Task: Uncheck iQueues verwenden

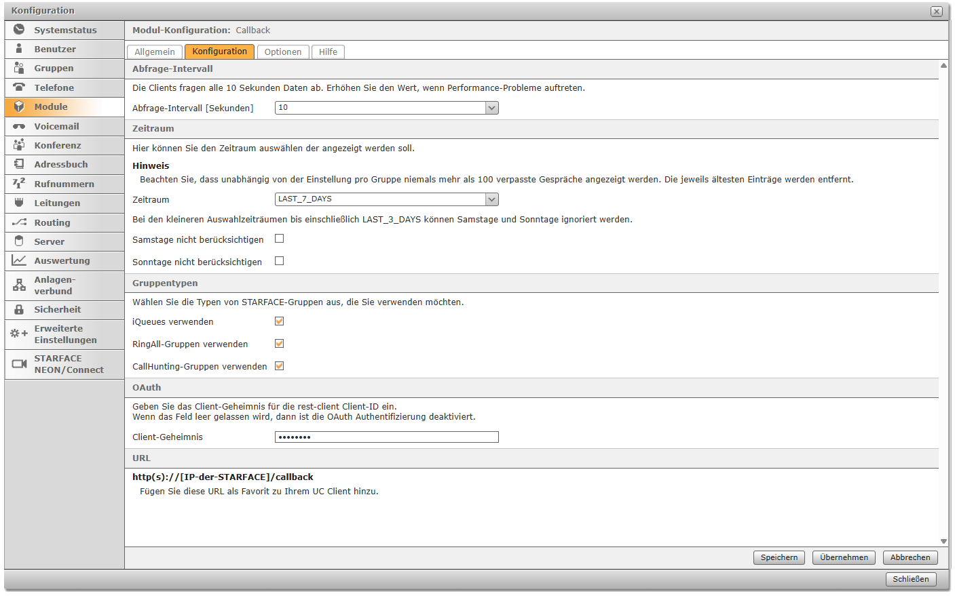Action: tap(279, 321)
